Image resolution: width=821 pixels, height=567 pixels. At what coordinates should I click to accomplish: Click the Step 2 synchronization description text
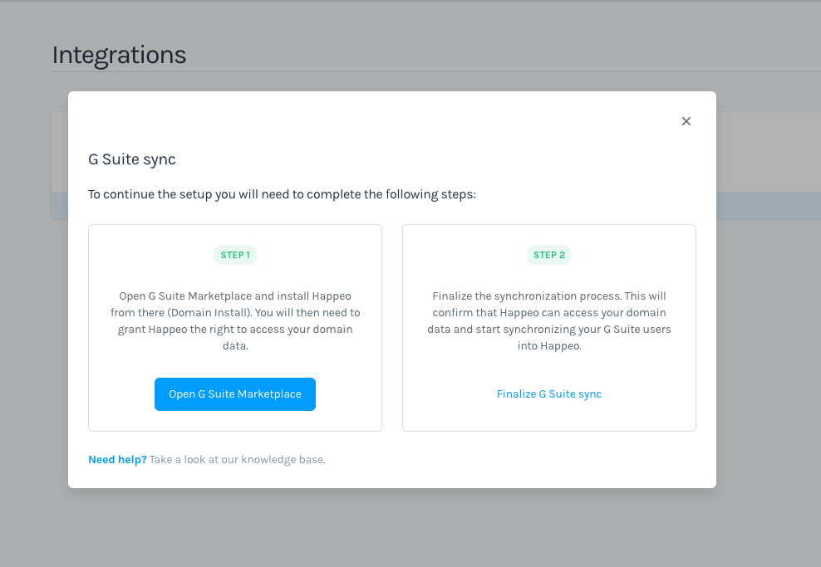pos(549,320)
